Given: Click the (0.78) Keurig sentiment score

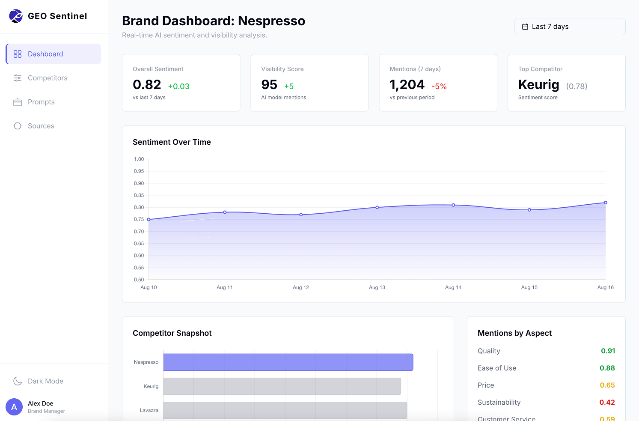Looking at the screenshot, I should pos(577,86).
